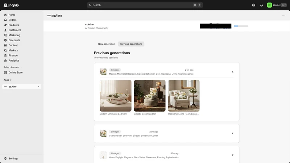Click the '24m ago' timestamp
The height and width of the screenshot is (163, 290).
[x=189, y=70]
